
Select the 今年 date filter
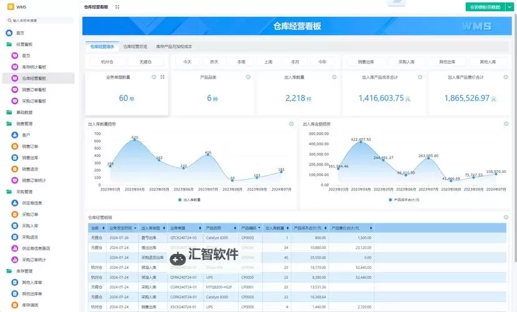click(x=322, y=62)
